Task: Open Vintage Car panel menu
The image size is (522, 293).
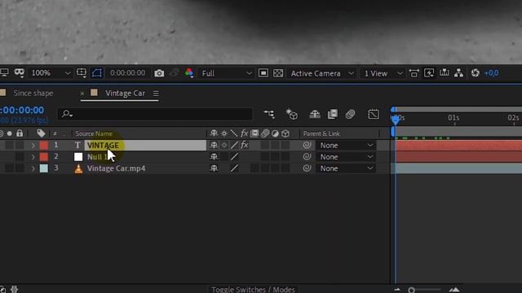Action: tap(156, 94)
